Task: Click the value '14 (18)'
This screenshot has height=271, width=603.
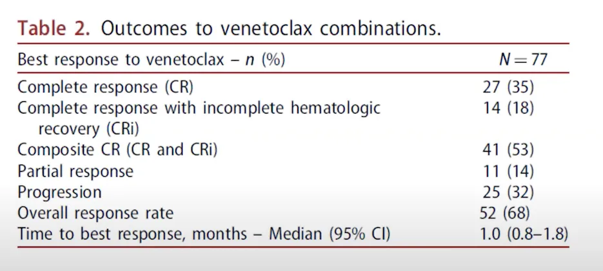Action: pos(508,108)
